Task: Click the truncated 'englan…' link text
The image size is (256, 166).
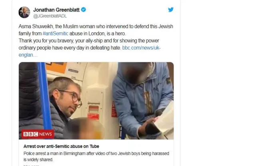Action: coord(28,55)
